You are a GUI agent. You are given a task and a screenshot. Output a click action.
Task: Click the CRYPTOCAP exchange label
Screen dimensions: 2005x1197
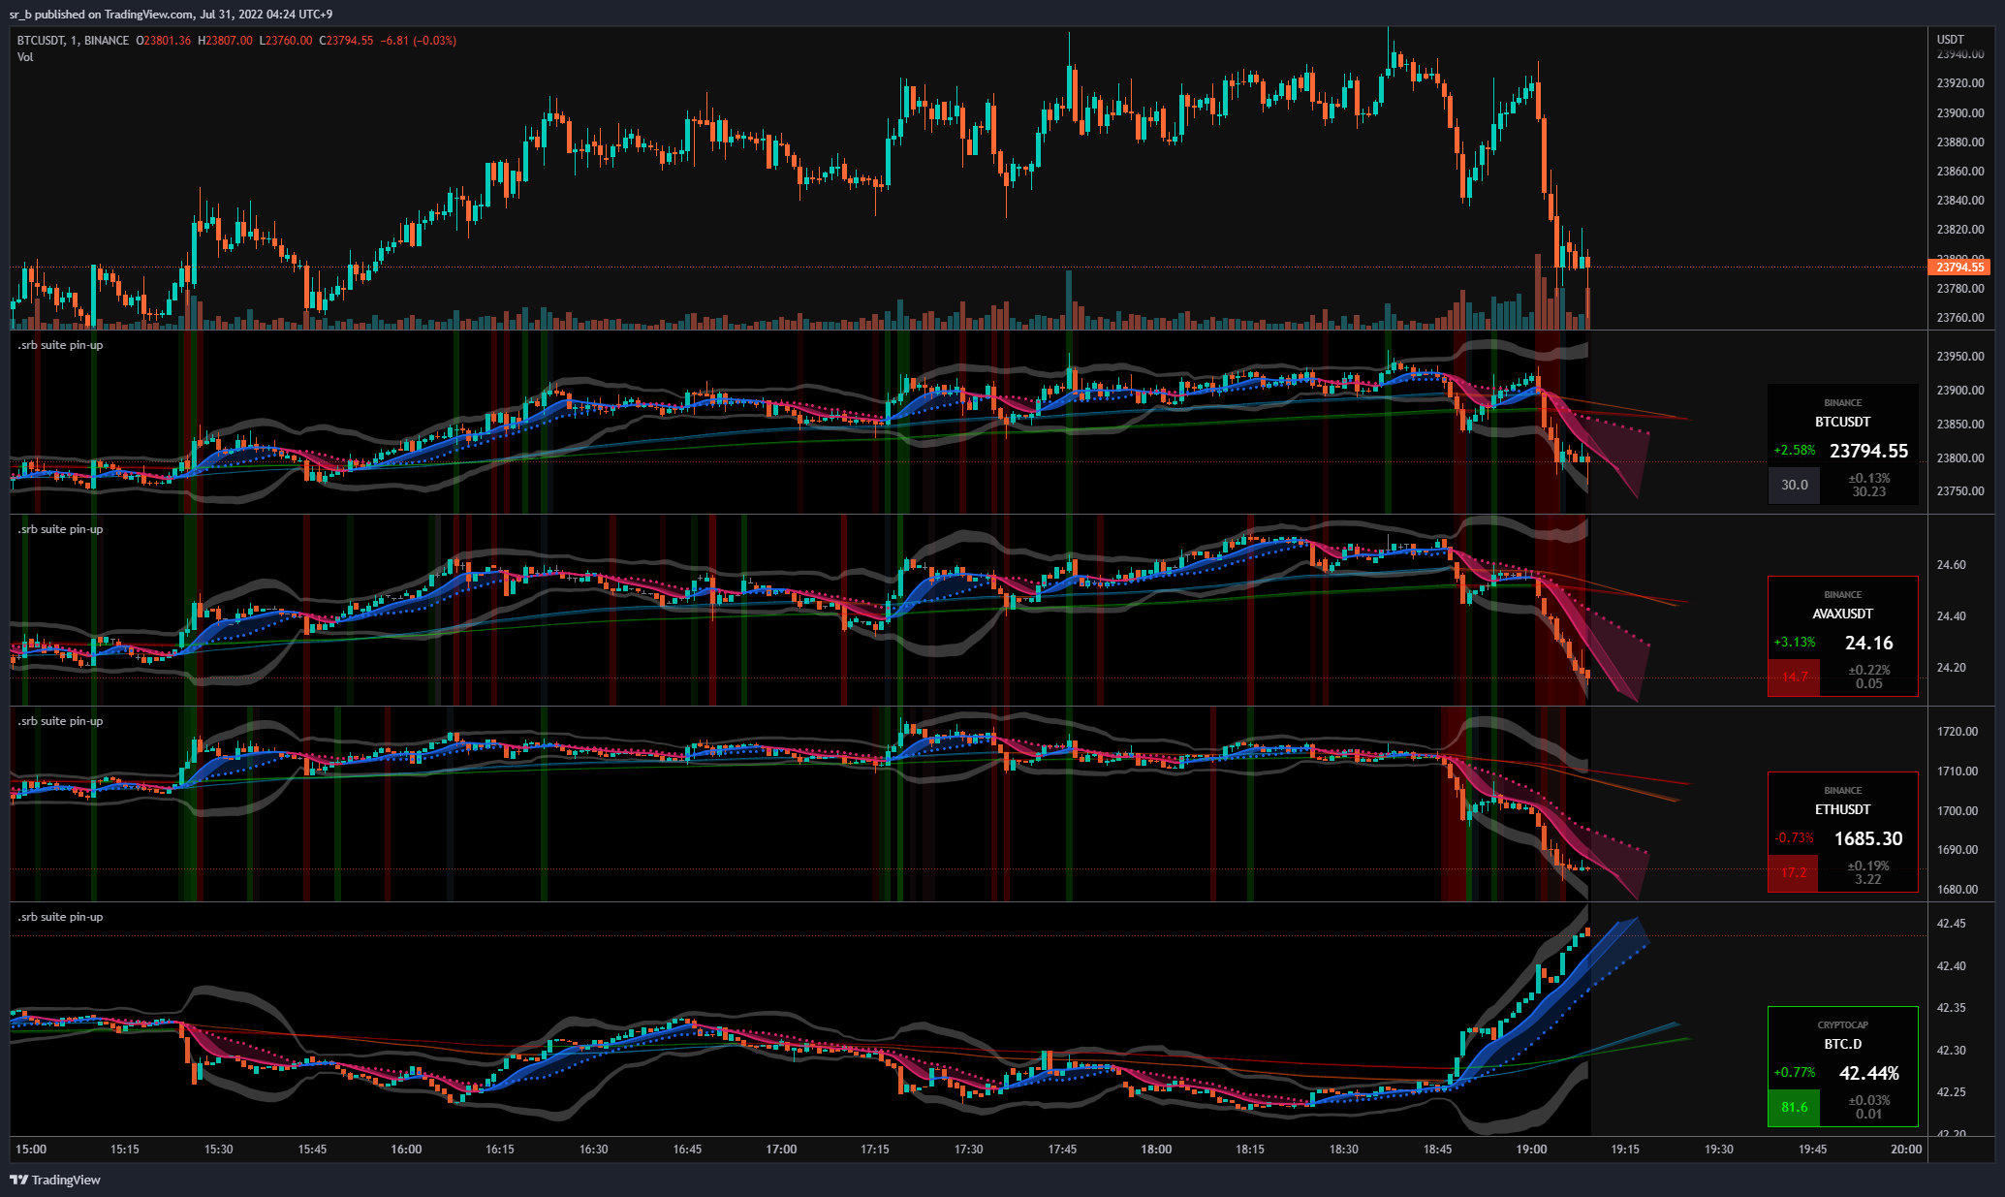coord(1842,1024)
